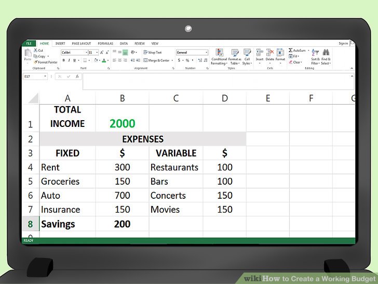Click the Paste clipboard icon
This screenshot has width=378, height=284.
(x=28, y=53)
